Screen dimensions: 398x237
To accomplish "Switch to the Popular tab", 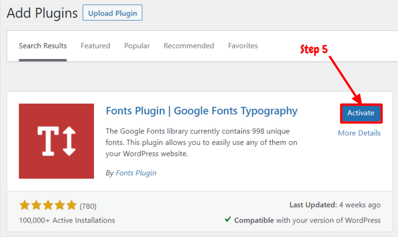I will 137,46.
